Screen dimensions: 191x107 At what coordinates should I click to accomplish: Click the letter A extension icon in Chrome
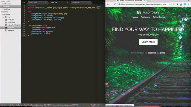click(x=181, y=4)
